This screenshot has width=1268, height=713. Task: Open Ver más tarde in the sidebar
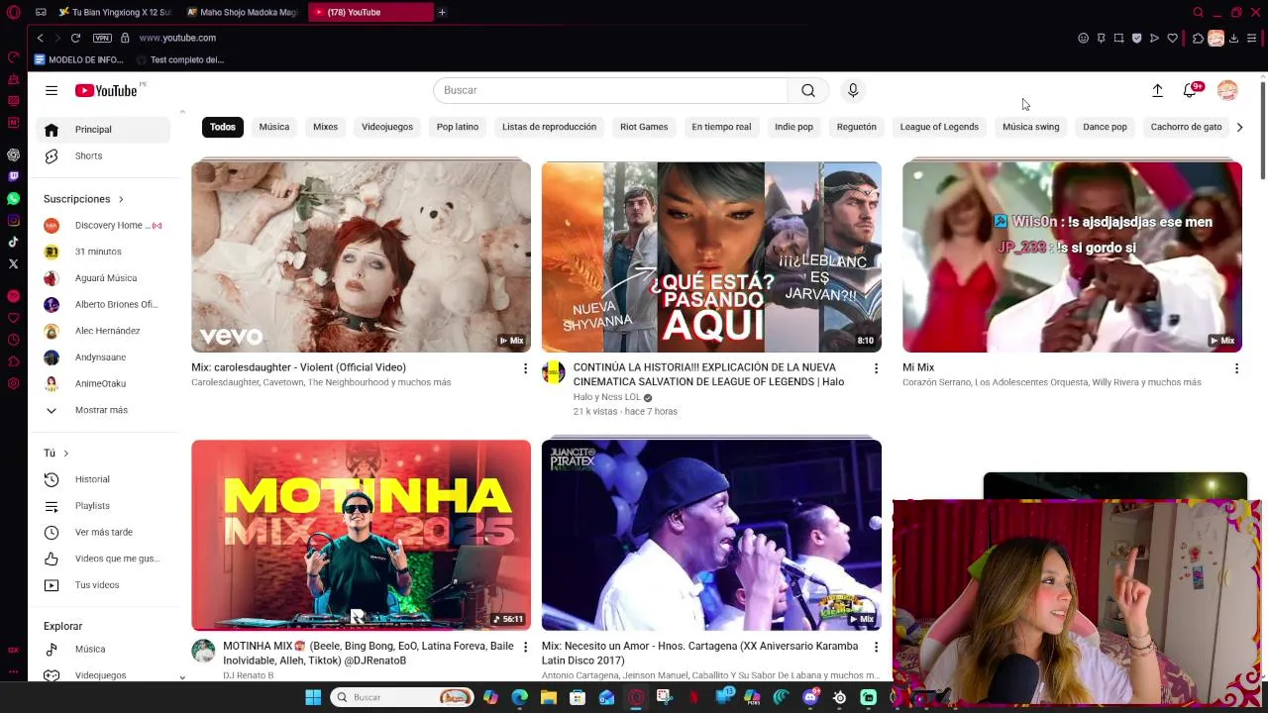(103, 532)
